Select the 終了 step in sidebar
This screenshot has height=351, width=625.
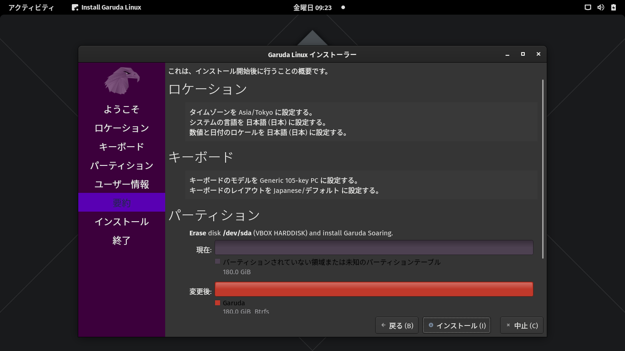122,240
